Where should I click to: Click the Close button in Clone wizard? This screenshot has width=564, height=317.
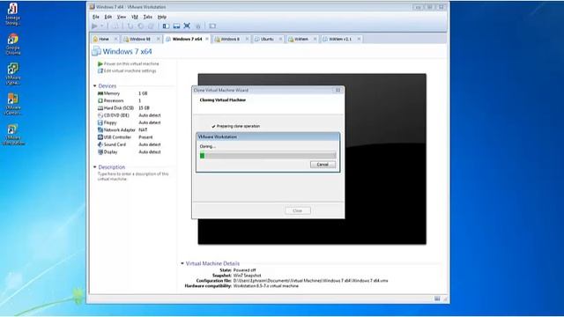click(x=298, y=210)
